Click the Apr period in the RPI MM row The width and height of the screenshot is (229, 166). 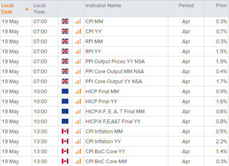point(186,42)
